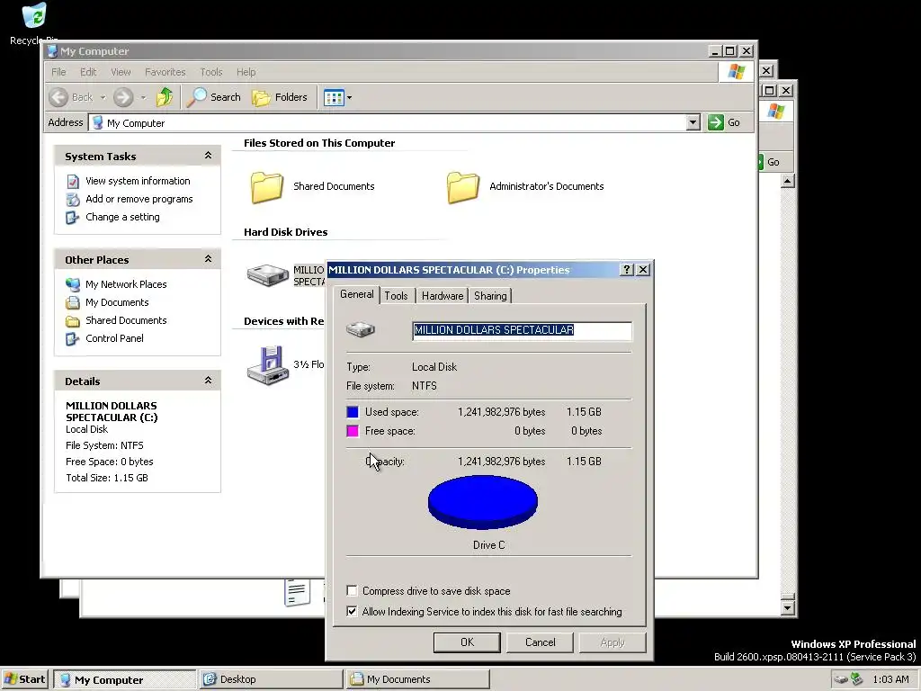921x691 pixels.
Task: Enable Compress drive to save disk space
Action: (352, 590)
